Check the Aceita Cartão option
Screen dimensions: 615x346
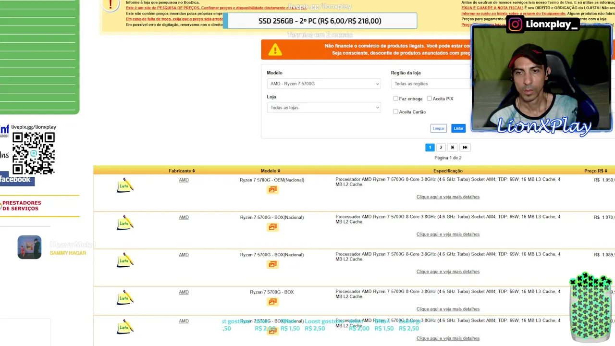395,111
